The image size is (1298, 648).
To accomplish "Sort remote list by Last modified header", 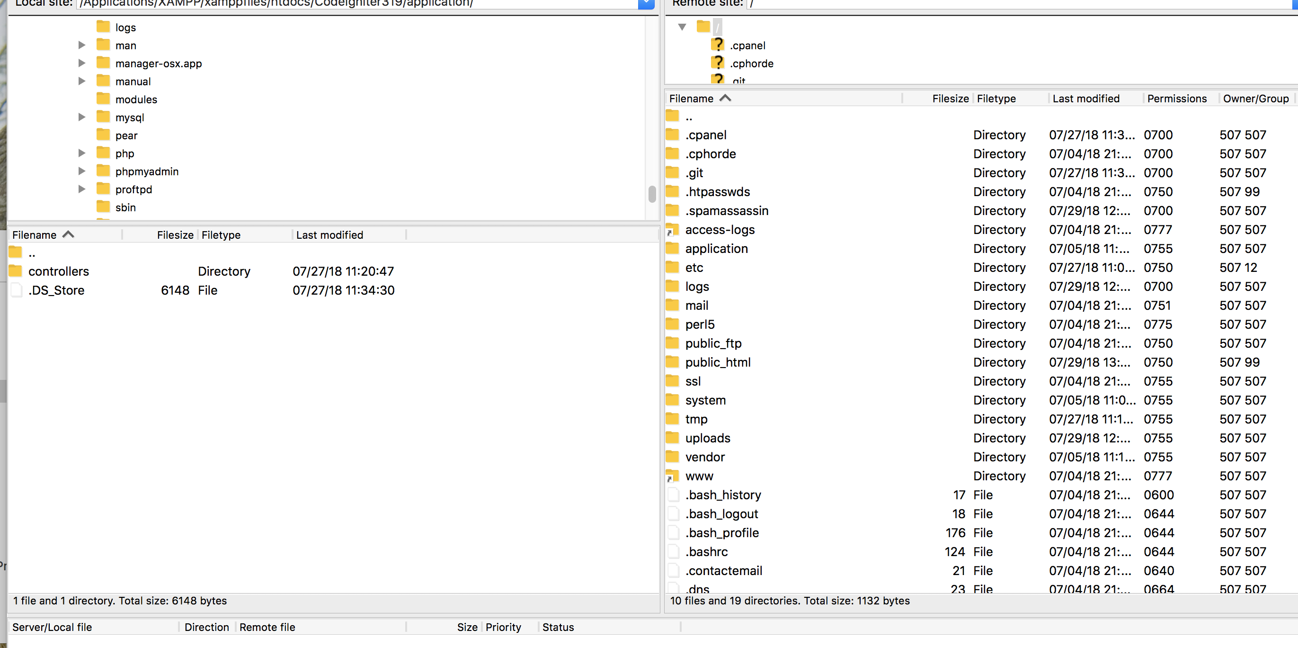I will 1096,99.
